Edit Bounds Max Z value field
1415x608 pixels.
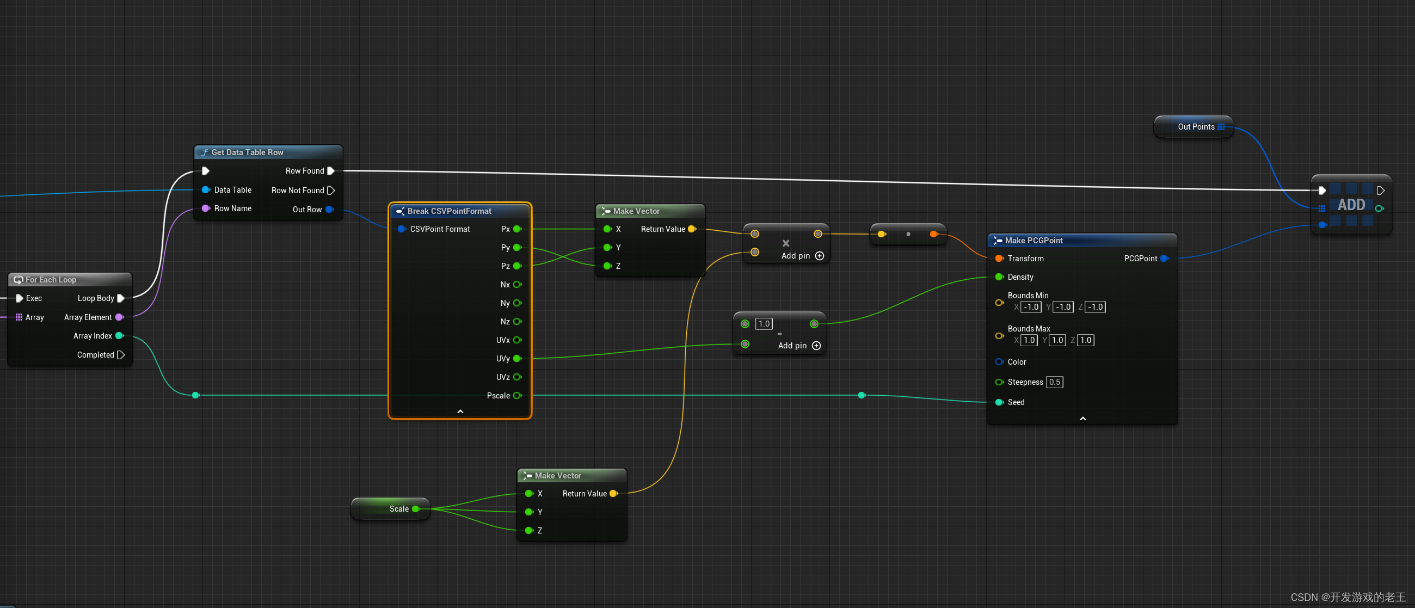[1085, 340]
